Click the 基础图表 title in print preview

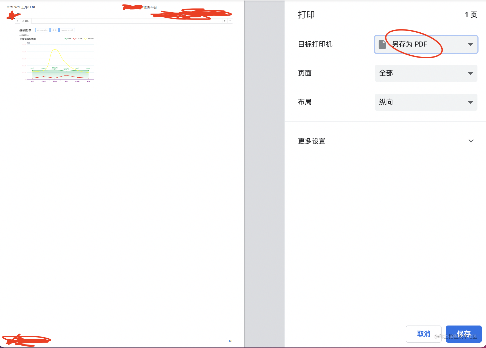(x=25, y=30)
